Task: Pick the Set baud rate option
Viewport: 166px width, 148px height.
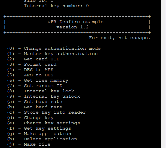Action: coord(35,102)
